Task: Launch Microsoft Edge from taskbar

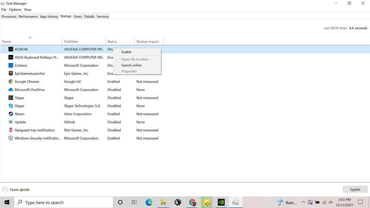Action: coord(149,202)
